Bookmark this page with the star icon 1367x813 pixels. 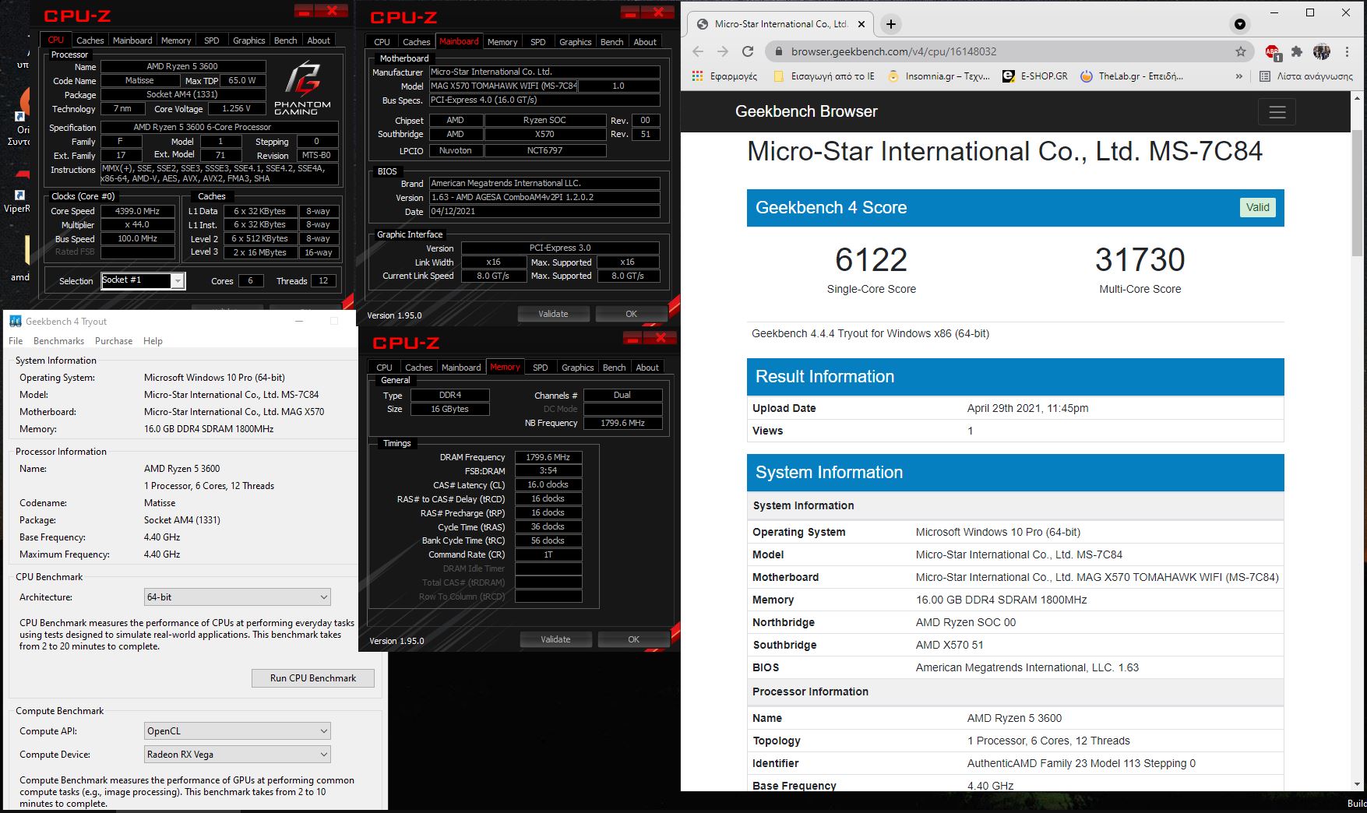tap(1241, 51)
